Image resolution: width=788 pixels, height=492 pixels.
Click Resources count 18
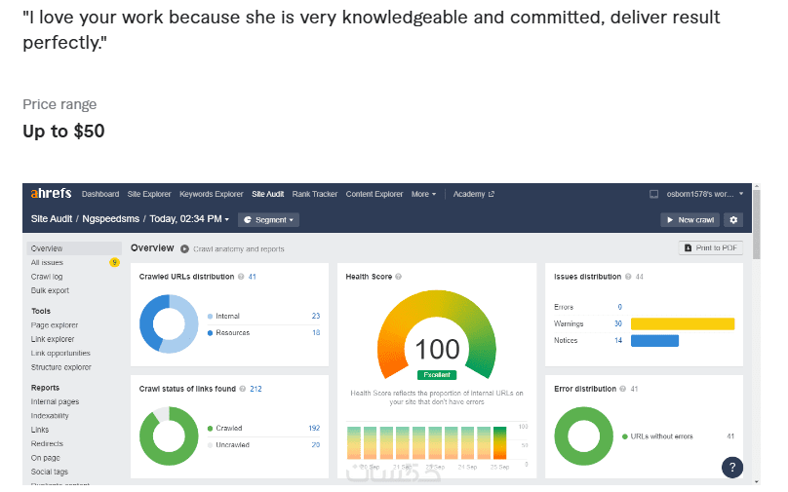(316, 332)
